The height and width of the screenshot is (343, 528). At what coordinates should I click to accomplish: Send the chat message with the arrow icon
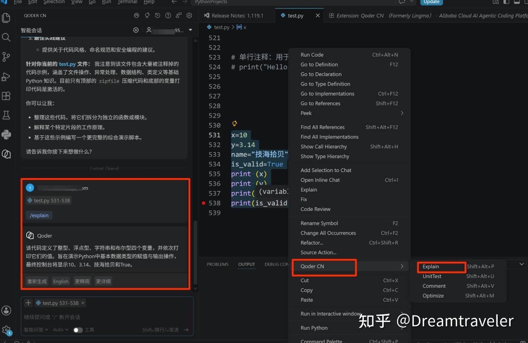[x=186, y=330]
